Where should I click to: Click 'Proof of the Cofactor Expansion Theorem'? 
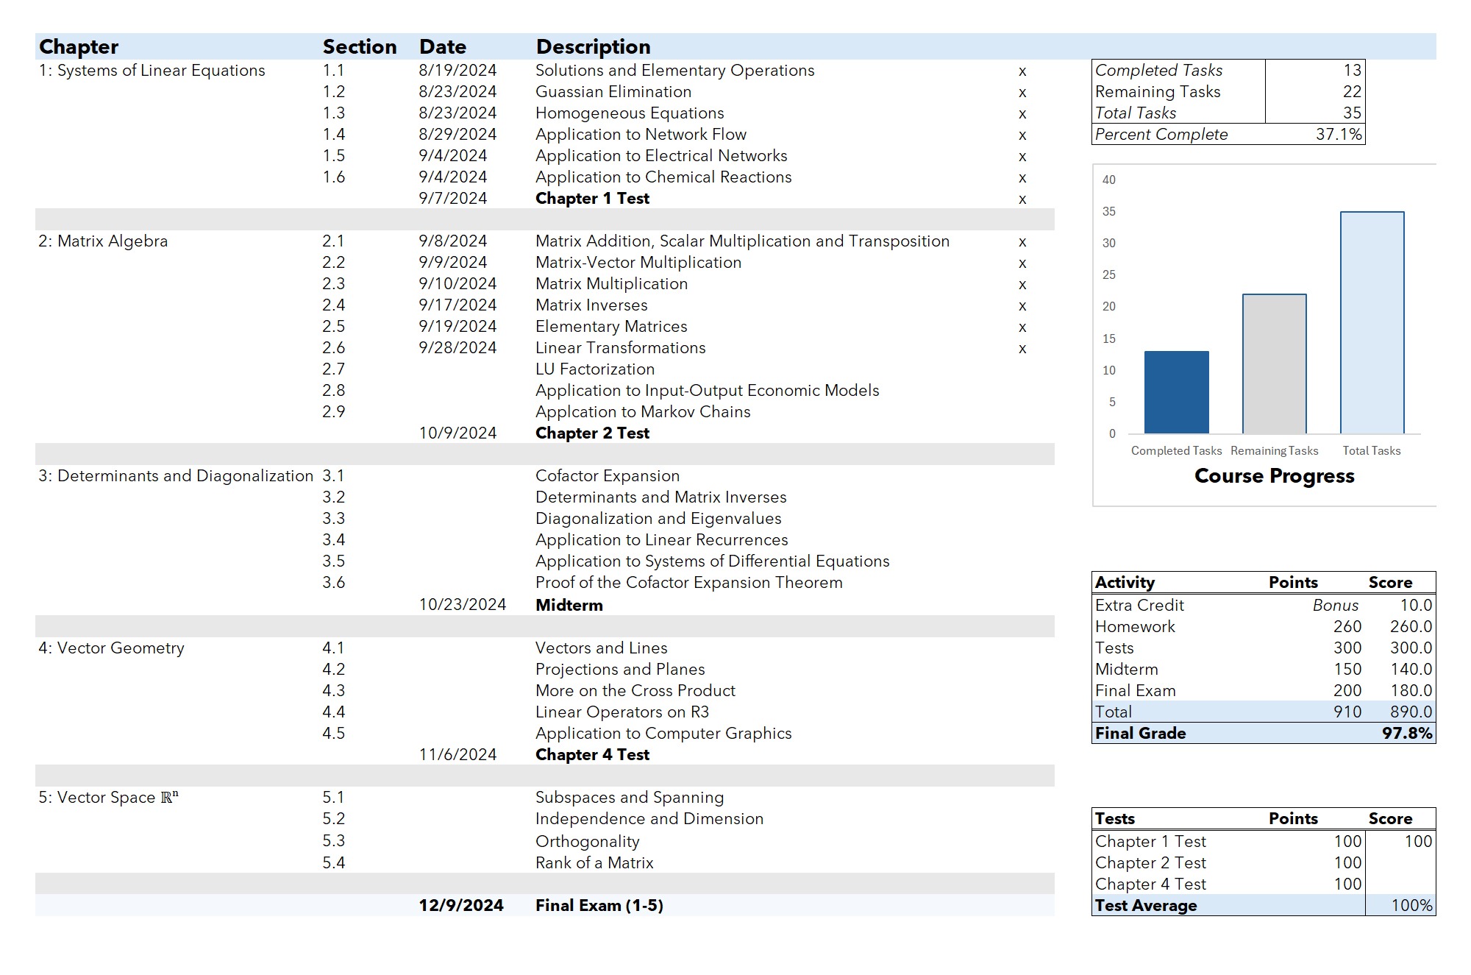(689, 583)
